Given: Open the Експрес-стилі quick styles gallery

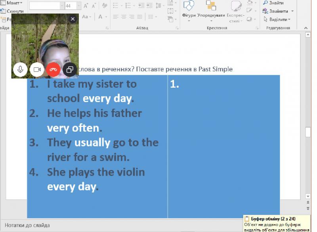Looking at the screenshot, I should click(236, 12).
